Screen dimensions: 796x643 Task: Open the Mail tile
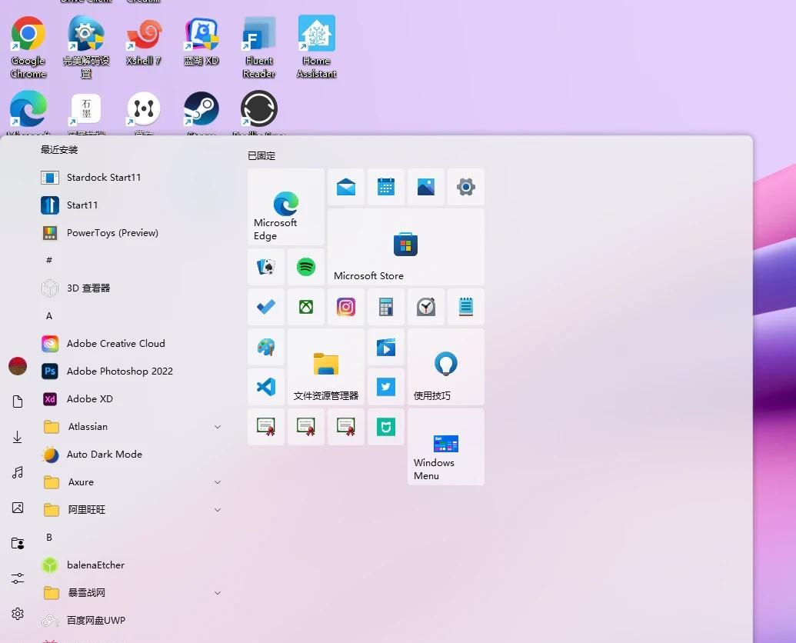point(346,187)
